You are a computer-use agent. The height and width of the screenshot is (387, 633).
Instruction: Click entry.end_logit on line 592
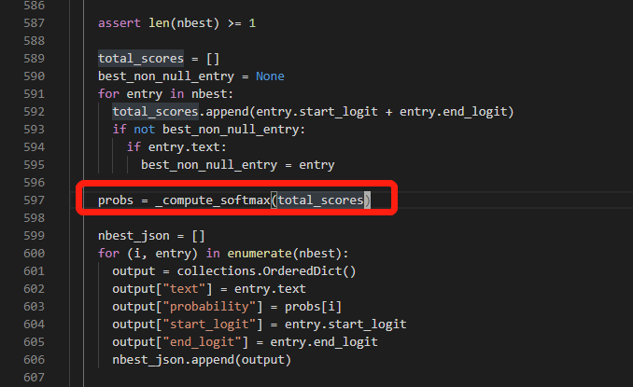453,112
